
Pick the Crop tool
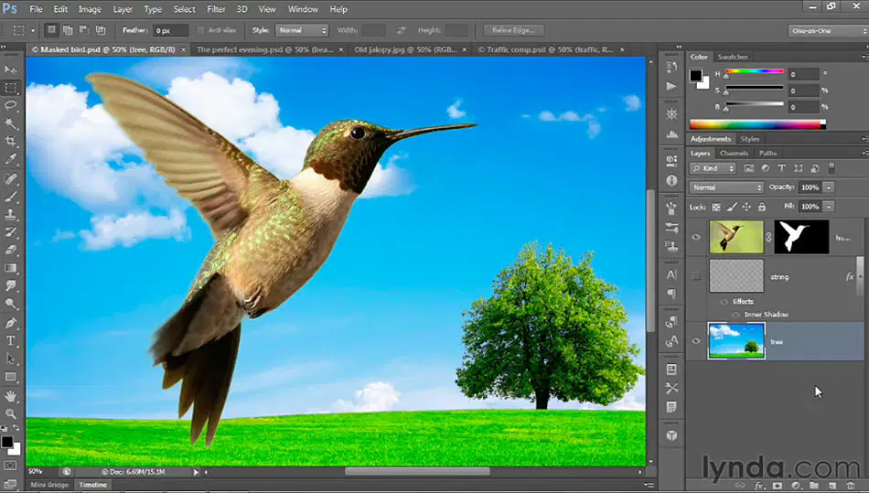coord(11,141)
